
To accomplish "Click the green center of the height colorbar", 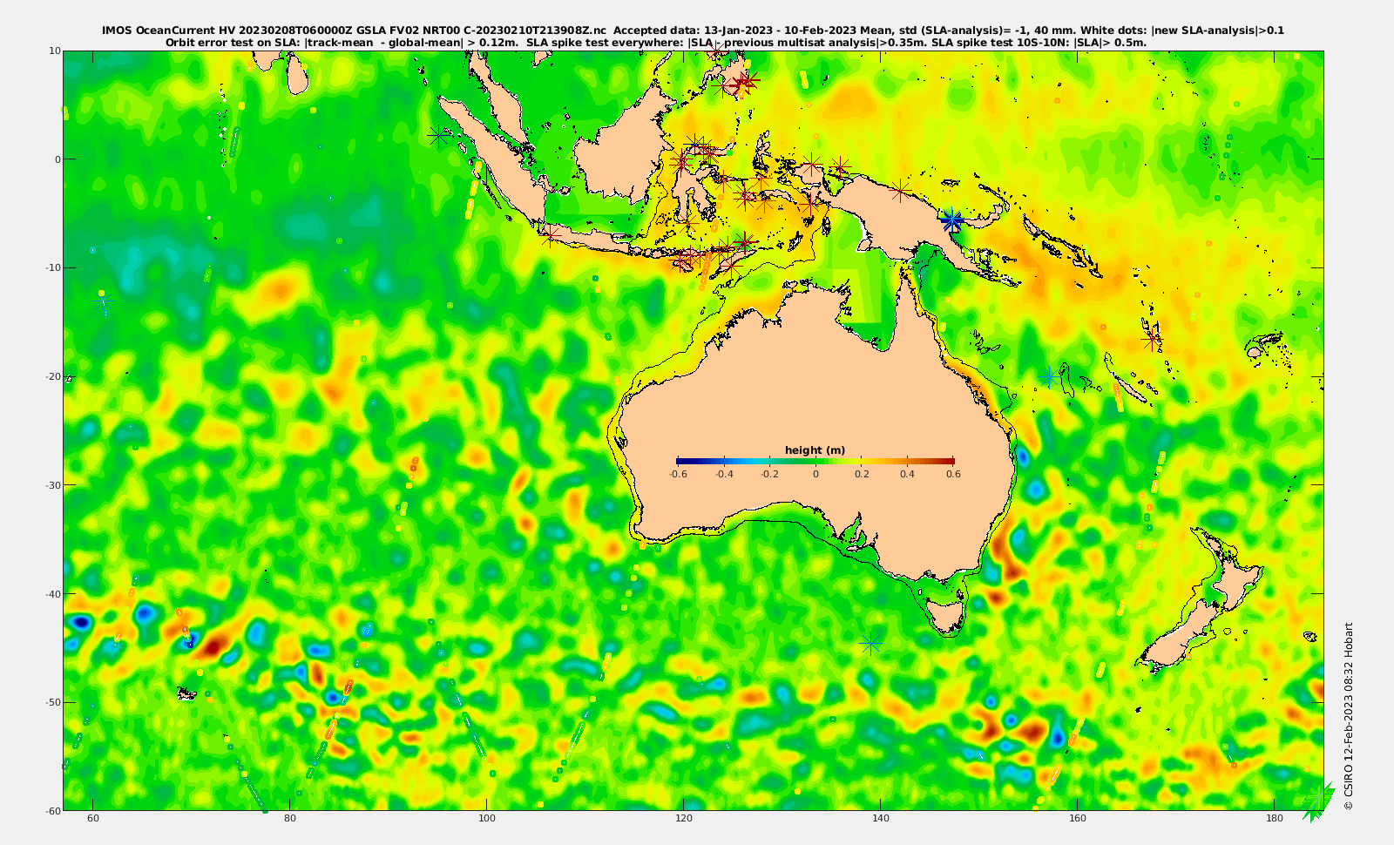I will coord(815,461).
